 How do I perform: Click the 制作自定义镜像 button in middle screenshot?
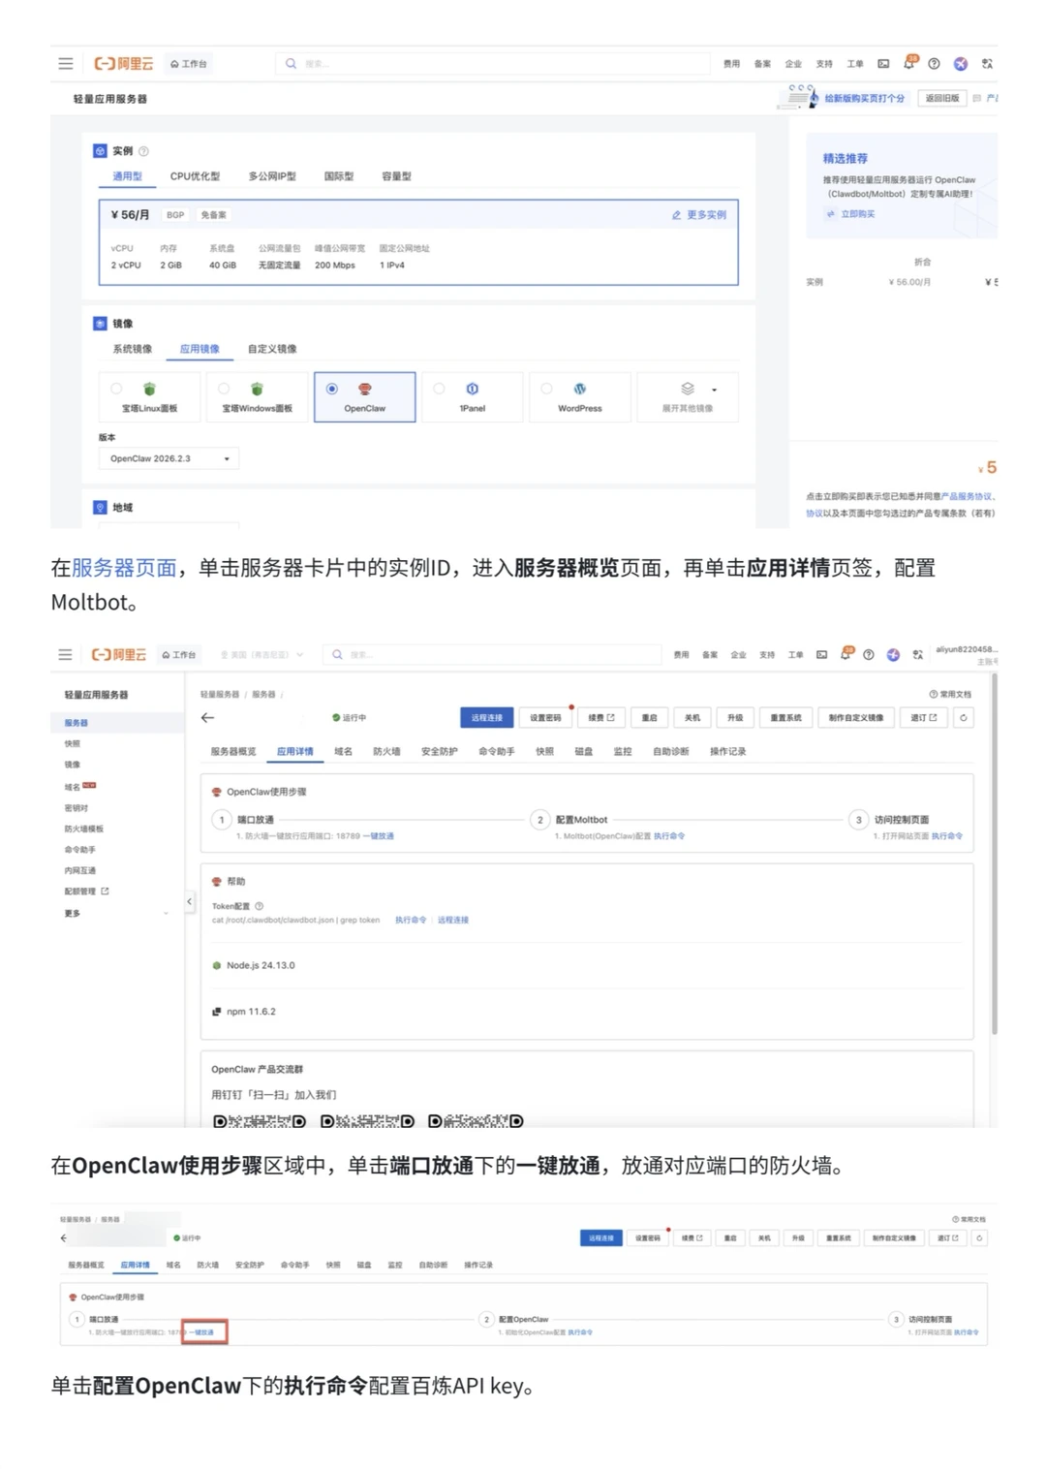click(x=856, y=718)
